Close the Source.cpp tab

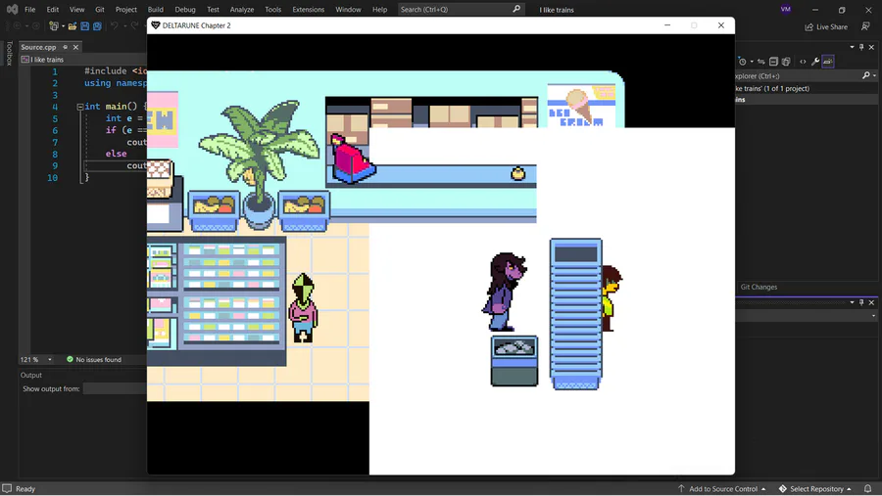click(75, 47)
